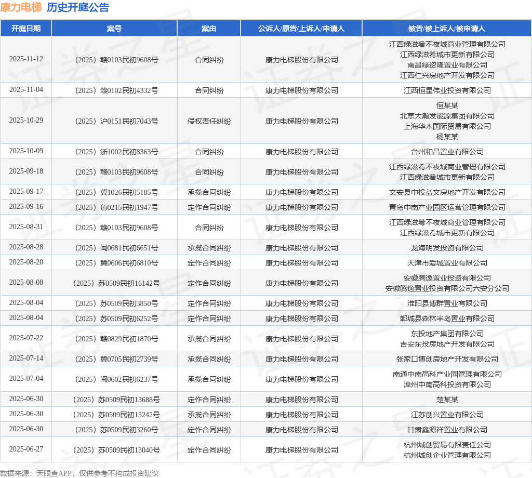
Task: Select date cell 2025-08-31
Action: [x=26, y=227]
